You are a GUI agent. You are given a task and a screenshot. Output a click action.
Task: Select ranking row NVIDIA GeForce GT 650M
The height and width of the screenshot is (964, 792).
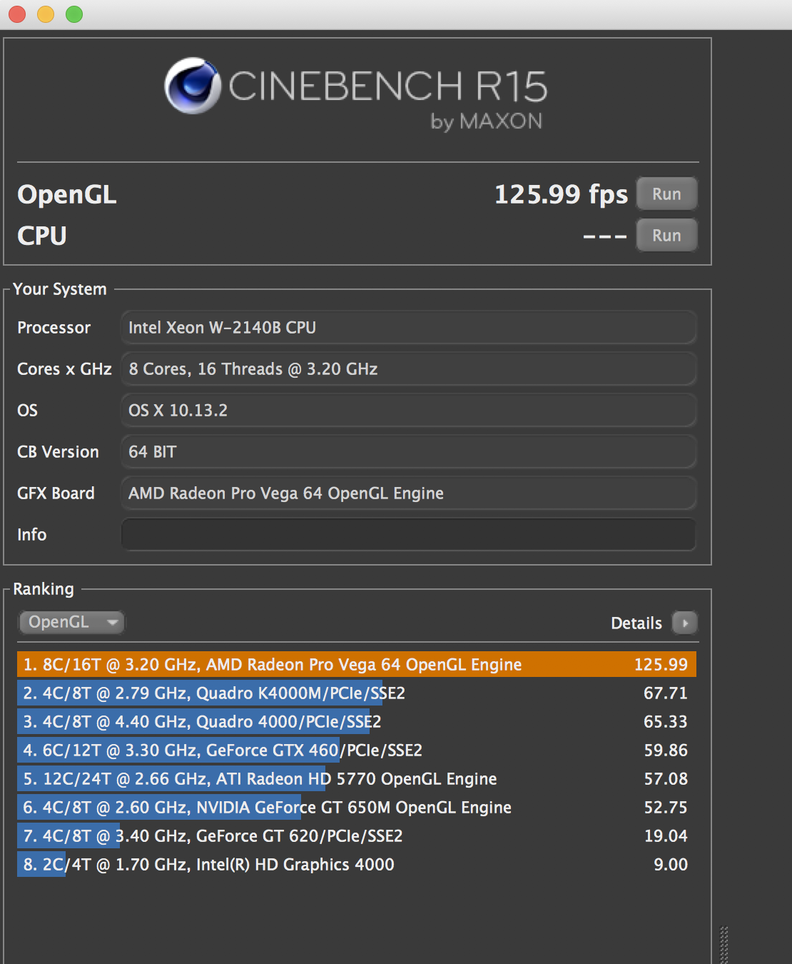(357, 807)
